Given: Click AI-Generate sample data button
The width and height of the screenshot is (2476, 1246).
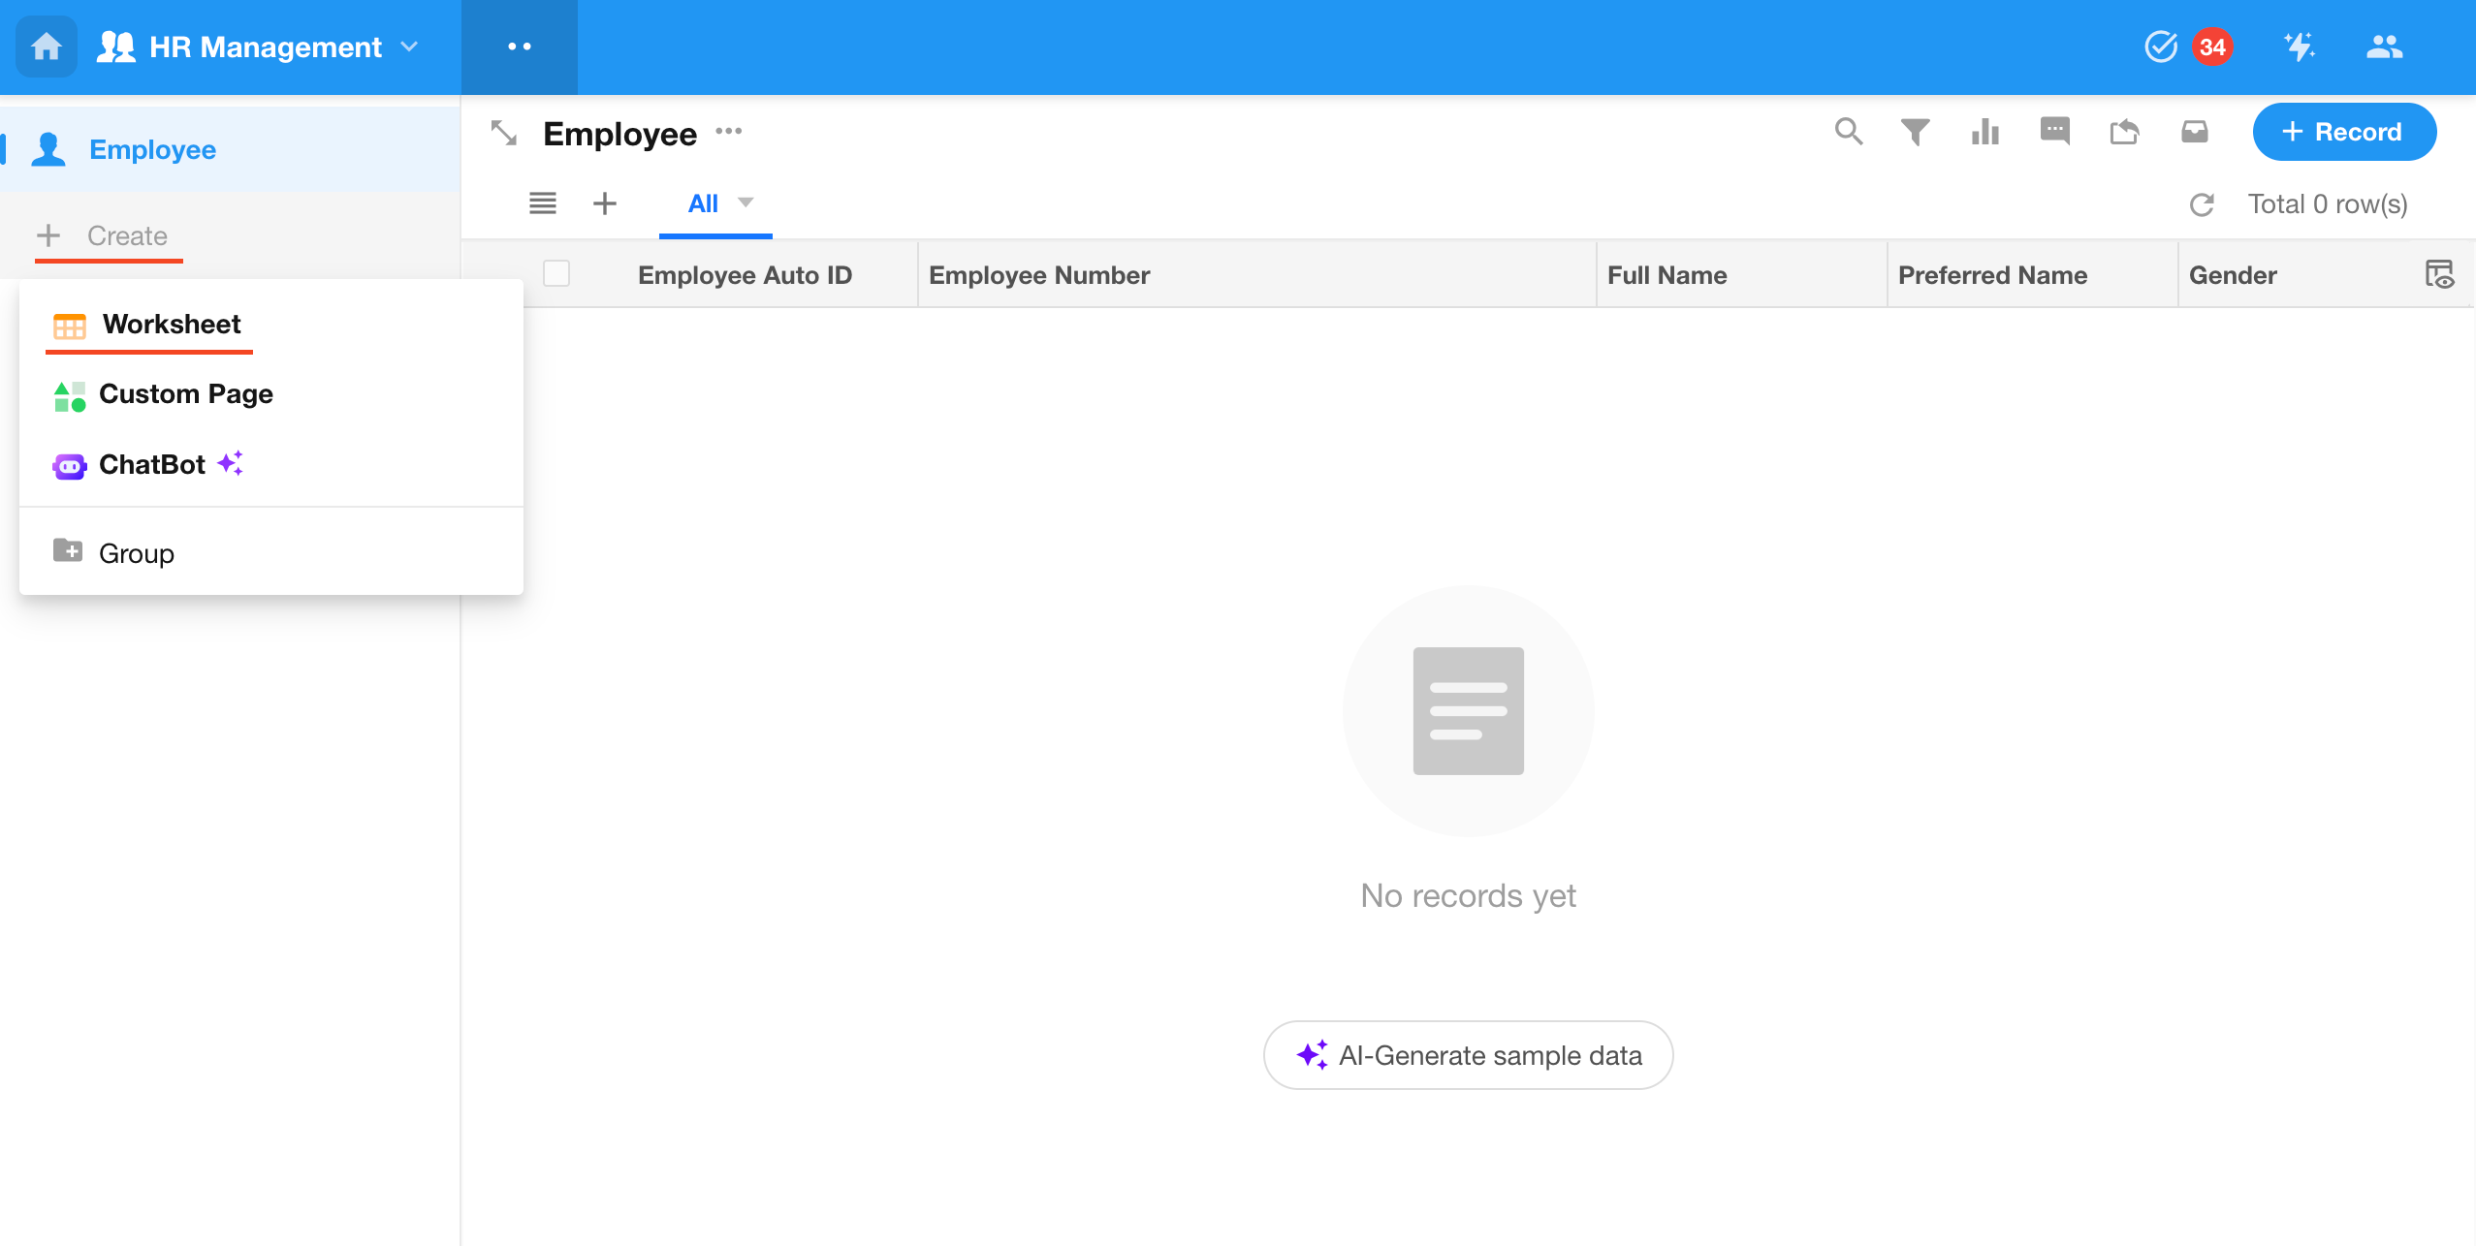Looking at the screenshot, I should pyautogui.click(x=1468, y=1055).
